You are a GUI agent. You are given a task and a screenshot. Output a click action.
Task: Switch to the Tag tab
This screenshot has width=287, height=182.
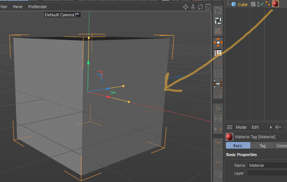262,146
